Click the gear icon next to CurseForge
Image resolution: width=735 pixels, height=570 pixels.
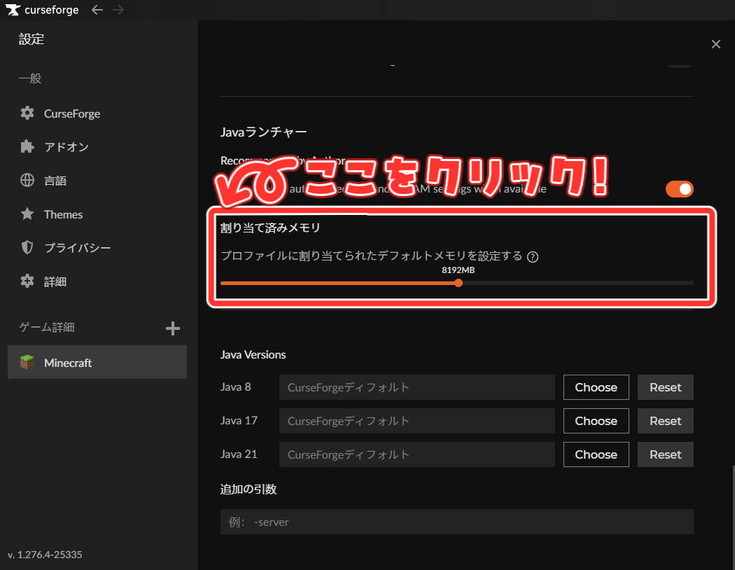[x=26, y=113]
